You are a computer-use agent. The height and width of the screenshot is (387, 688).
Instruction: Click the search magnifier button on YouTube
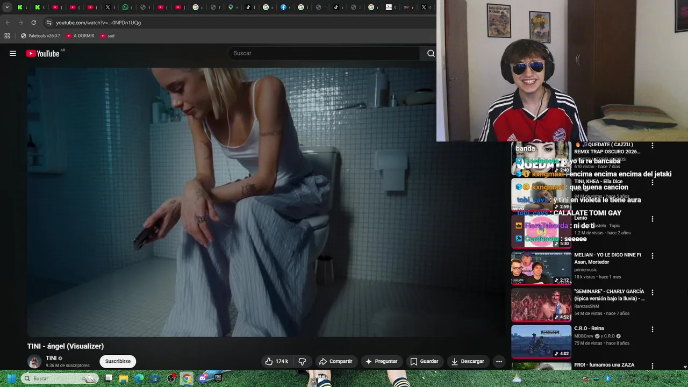tap(431, 53)
